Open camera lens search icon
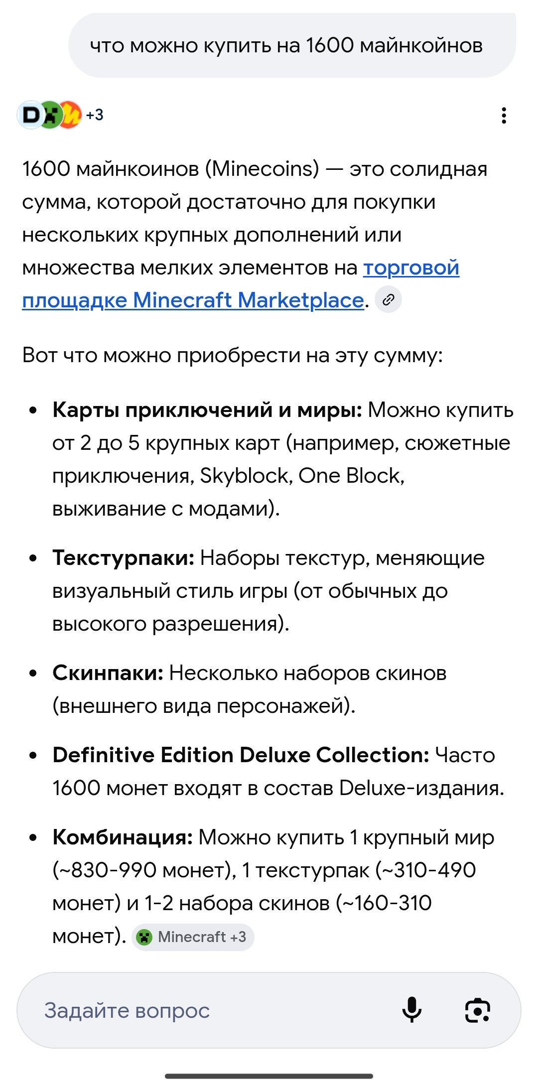The image size is (538, 1087). [477, 1010]
